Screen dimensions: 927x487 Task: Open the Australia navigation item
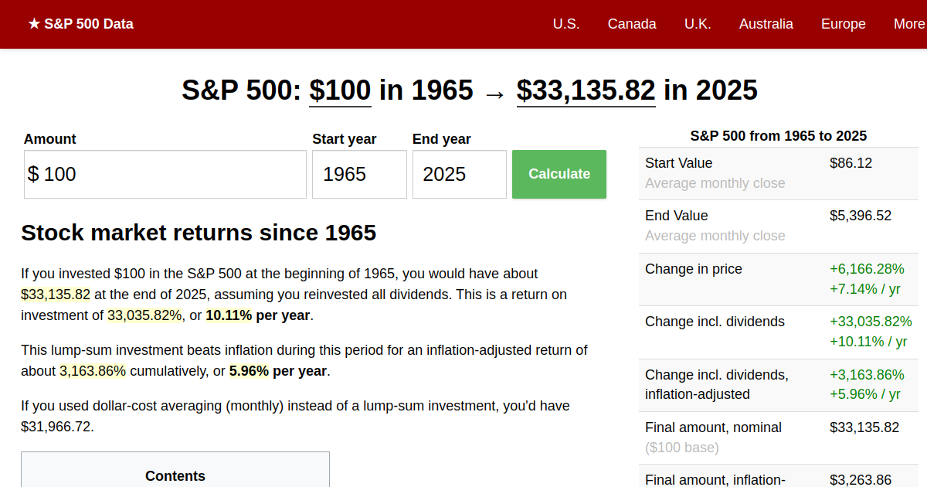click(766, 24)
